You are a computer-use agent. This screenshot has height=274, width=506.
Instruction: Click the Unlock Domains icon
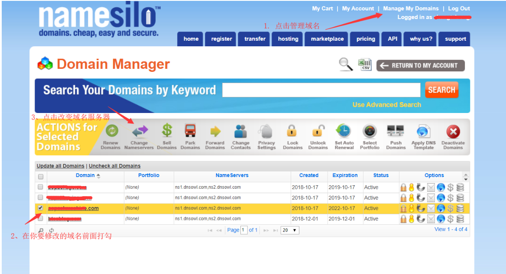(x=318, y=131)
